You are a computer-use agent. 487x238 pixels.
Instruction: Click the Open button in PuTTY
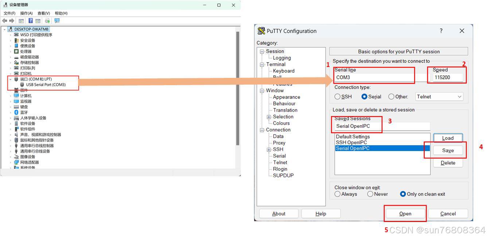point(405,214)
